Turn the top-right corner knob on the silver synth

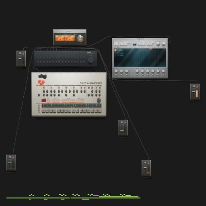click(163, 43)
